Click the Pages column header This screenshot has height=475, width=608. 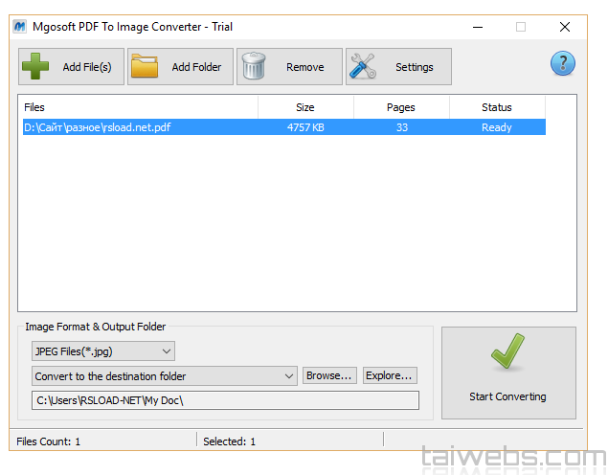[401, 107]
